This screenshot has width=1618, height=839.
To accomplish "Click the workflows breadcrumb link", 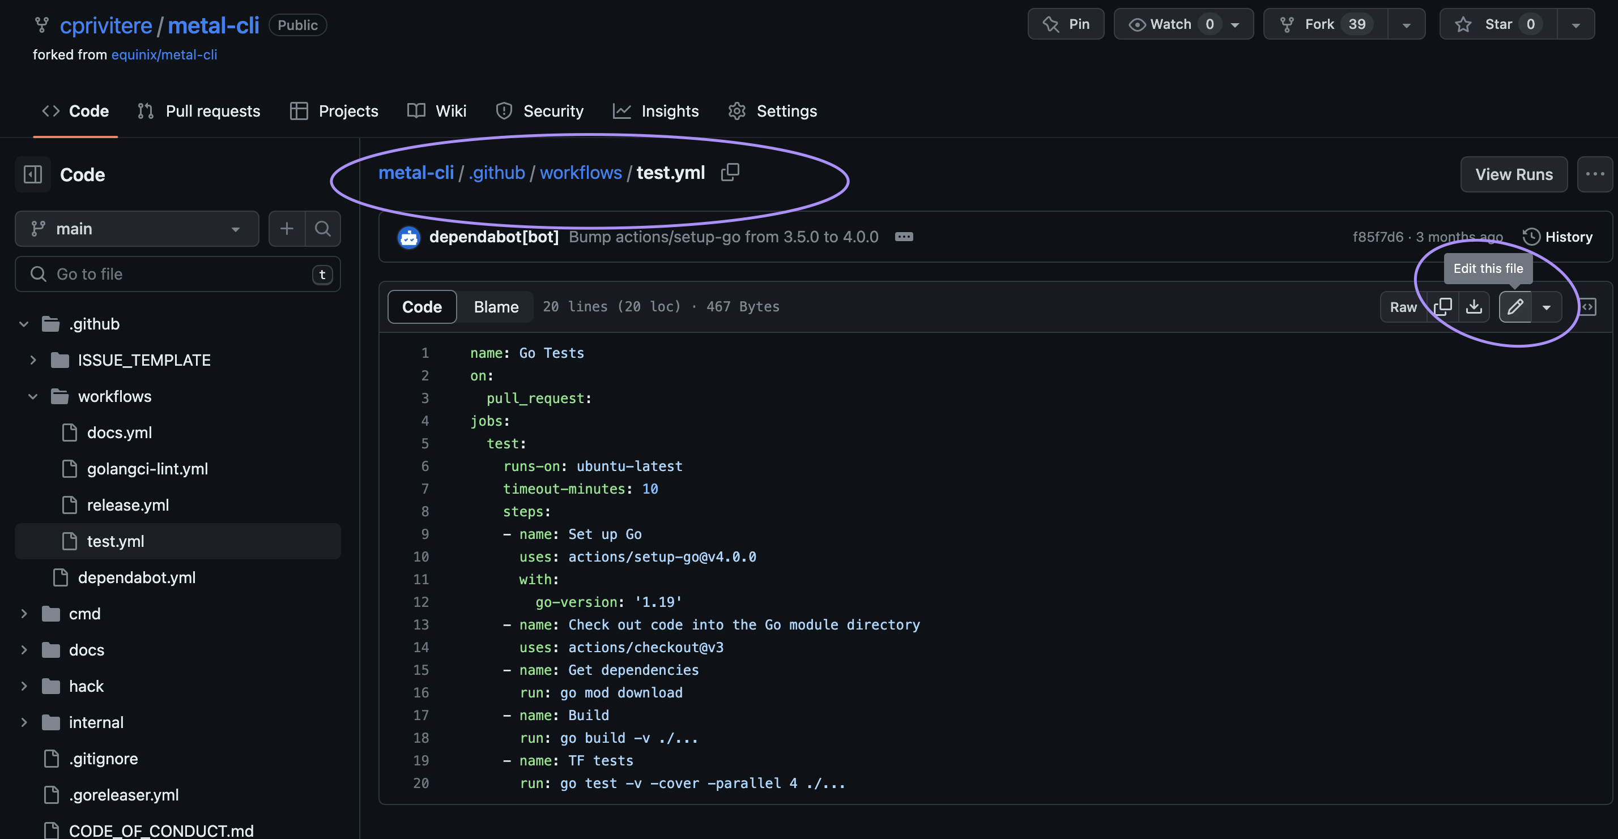I will pyautogui.click(x=581, y=173).
